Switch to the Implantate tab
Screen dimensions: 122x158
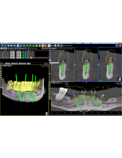(4, 48)
